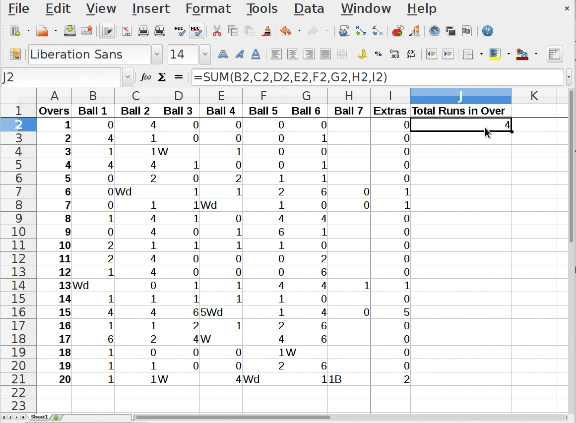Click the Cut scissors icon
Viewport: 576px width, 423px height.
tap(217, 31)
